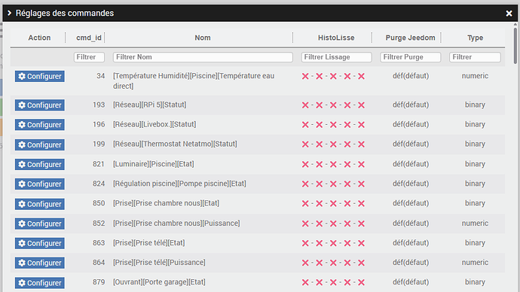Click déf(défaut) purge value for cmd 863
The width and height of the screenshot is (520, 292).
[411, 242]
